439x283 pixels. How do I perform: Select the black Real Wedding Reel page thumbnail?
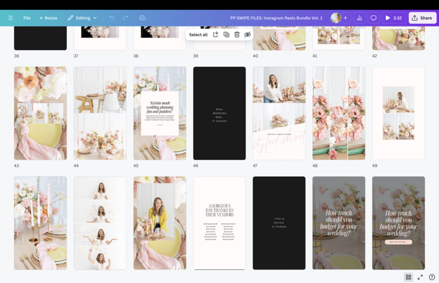point(219,113)
